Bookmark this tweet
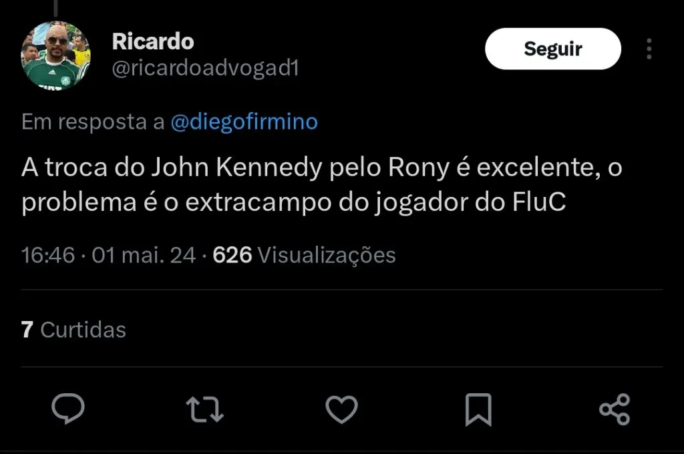The image size is (684, 454). pyautogui.click(x=478, y=409)
